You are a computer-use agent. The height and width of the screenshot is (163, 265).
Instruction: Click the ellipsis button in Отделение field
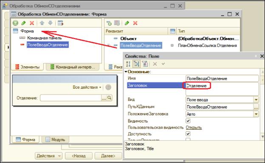point(104,98)
